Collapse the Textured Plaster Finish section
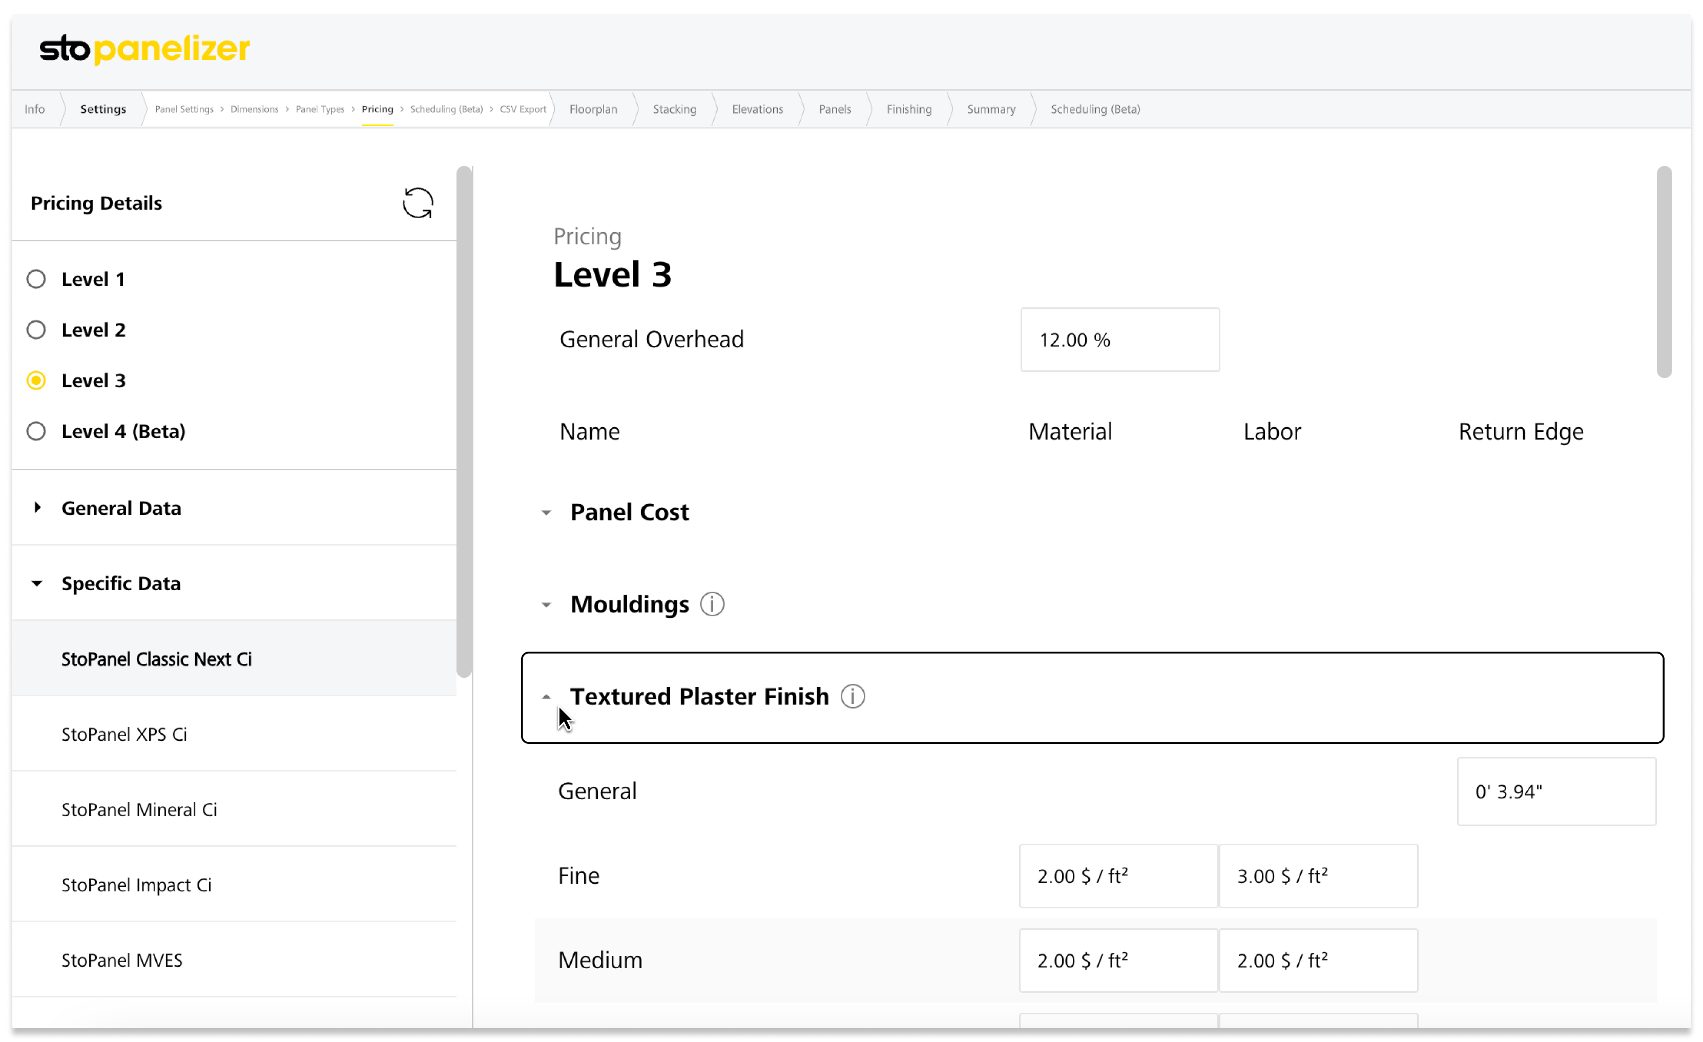The width and height of the screenshot is (1703, 1042). (x=546, y=697)
